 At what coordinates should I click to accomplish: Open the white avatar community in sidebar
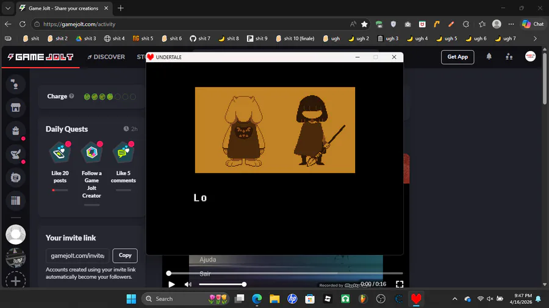[x=15, y=235]
